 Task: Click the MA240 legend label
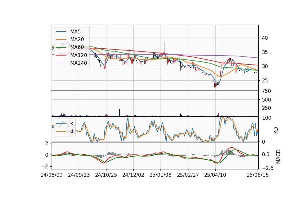coord(79,63)
